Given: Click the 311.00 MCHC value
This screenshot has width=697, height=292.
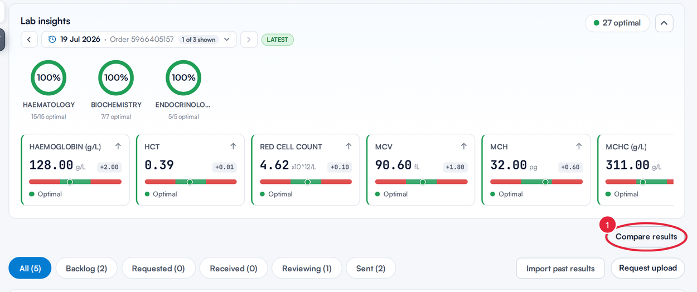Looking at the screenshot, I should pos(627,166).
